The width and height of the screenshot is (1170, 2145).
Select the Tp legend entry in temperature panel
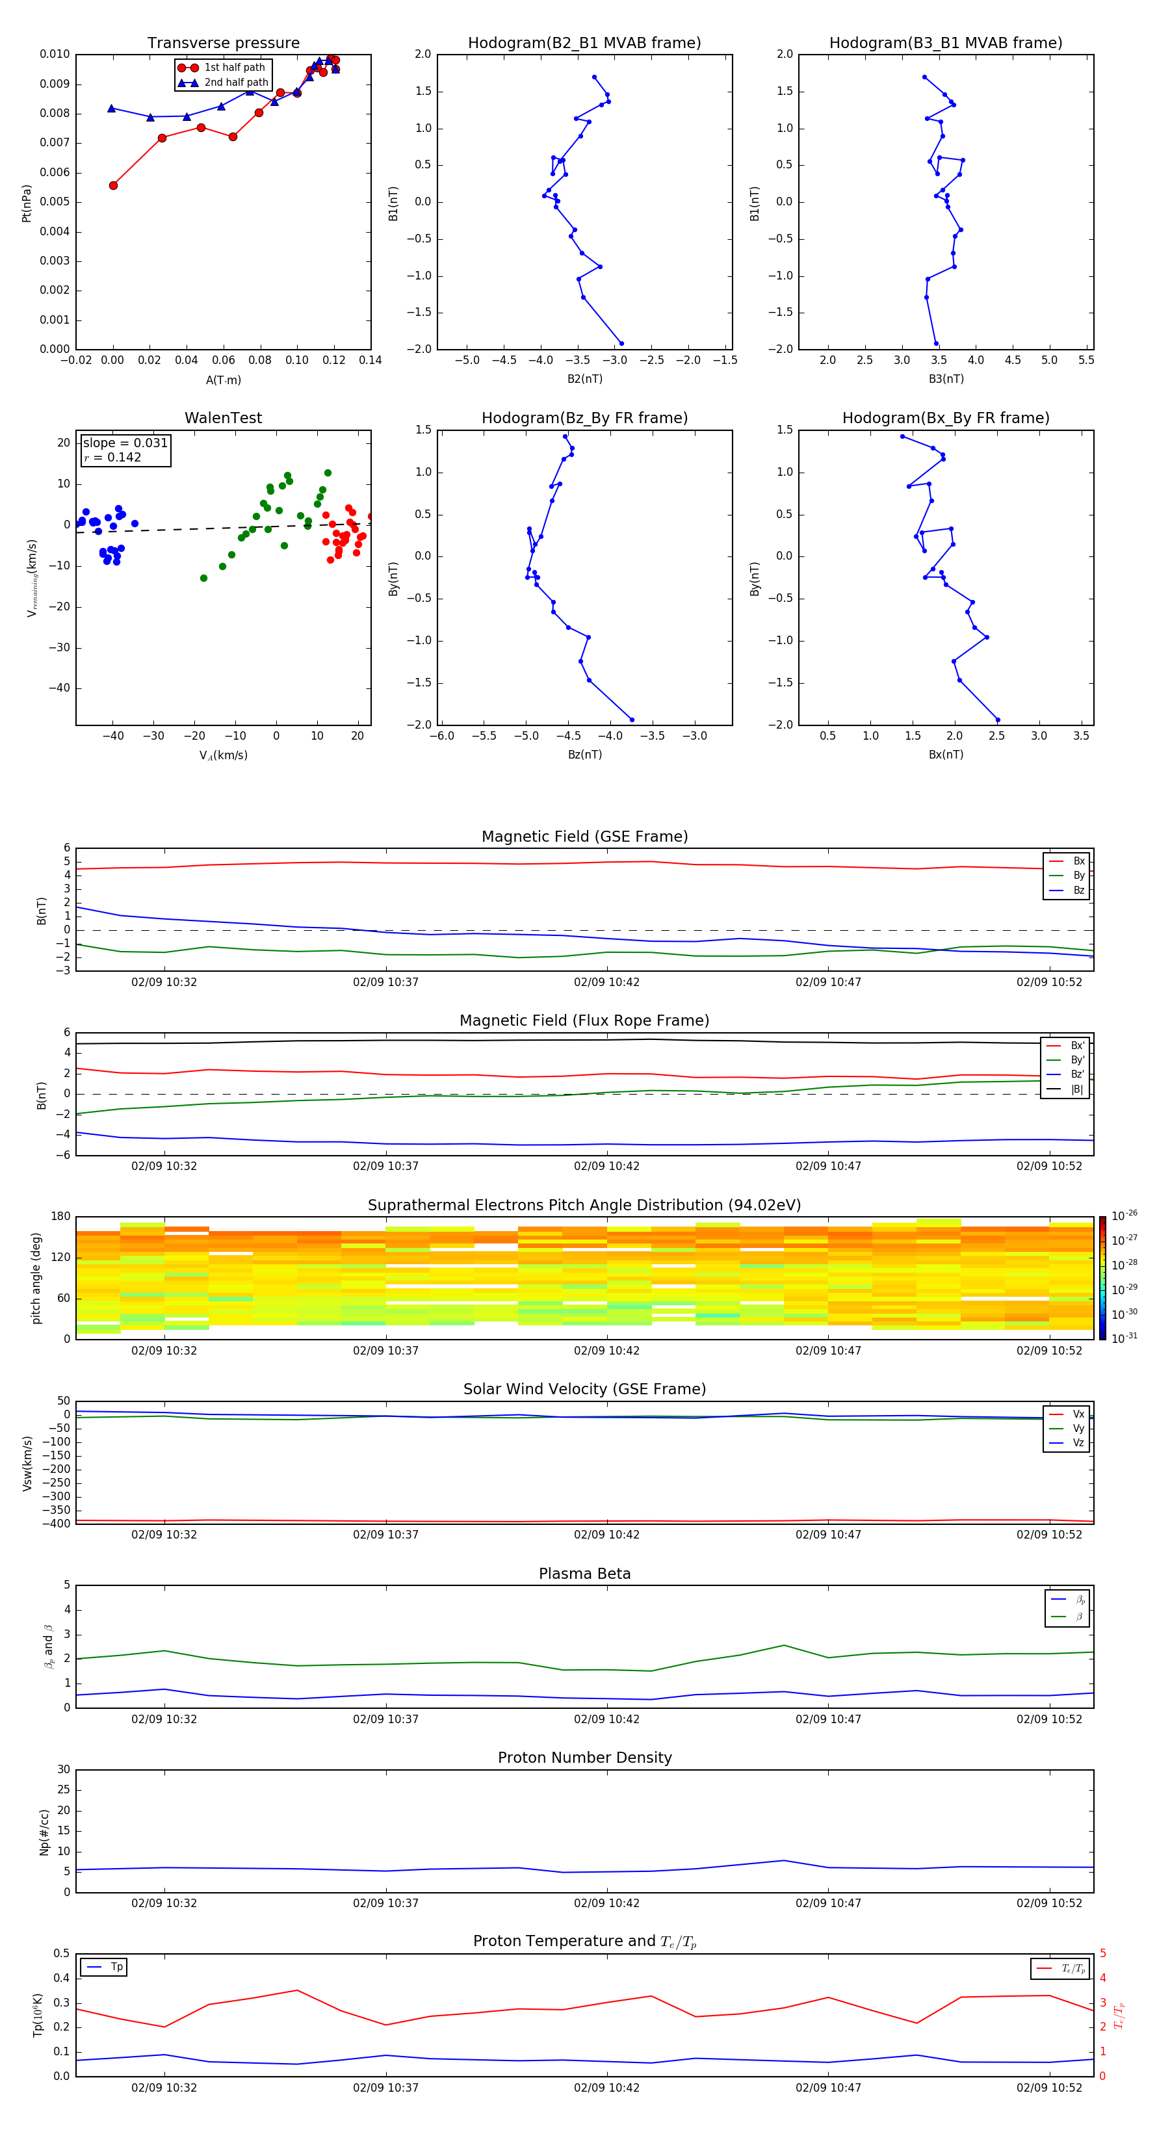click(x=105, y=1967)
